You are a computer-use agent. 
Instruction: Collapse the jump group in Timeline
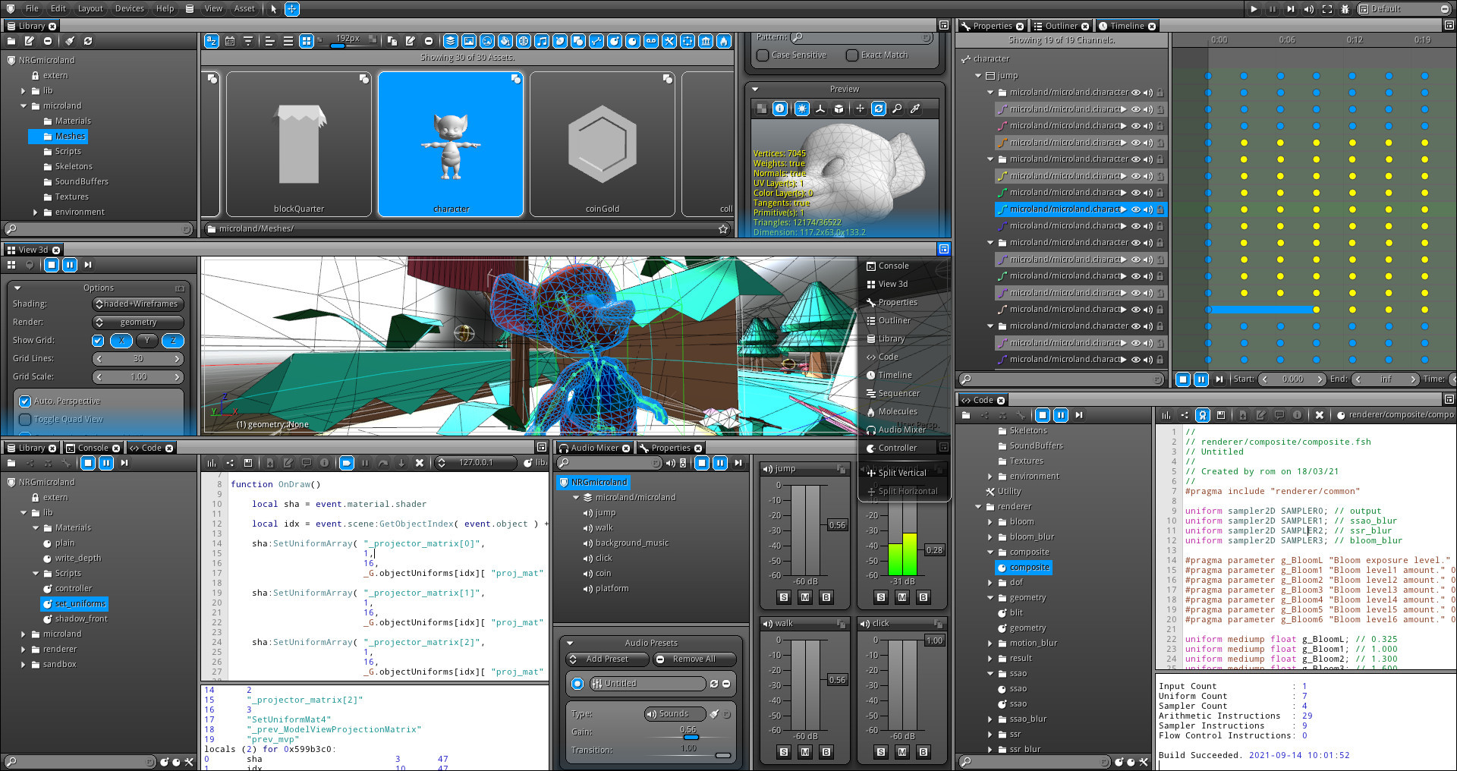pos(978,76)
